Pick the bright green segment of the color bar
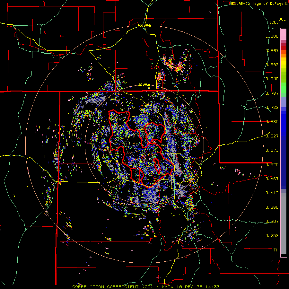This screenshot has width=289, height=289. (284, 88)
